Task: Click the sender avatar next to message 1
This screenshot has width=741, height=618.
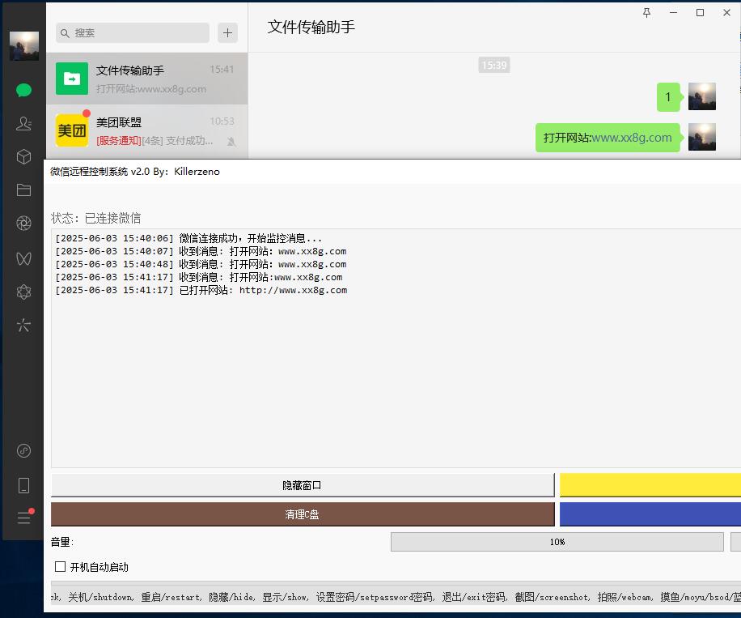Action: pos(702,96)
